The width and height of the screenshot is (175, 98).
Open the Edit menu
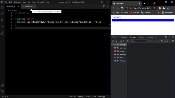(x=10, y=2)
